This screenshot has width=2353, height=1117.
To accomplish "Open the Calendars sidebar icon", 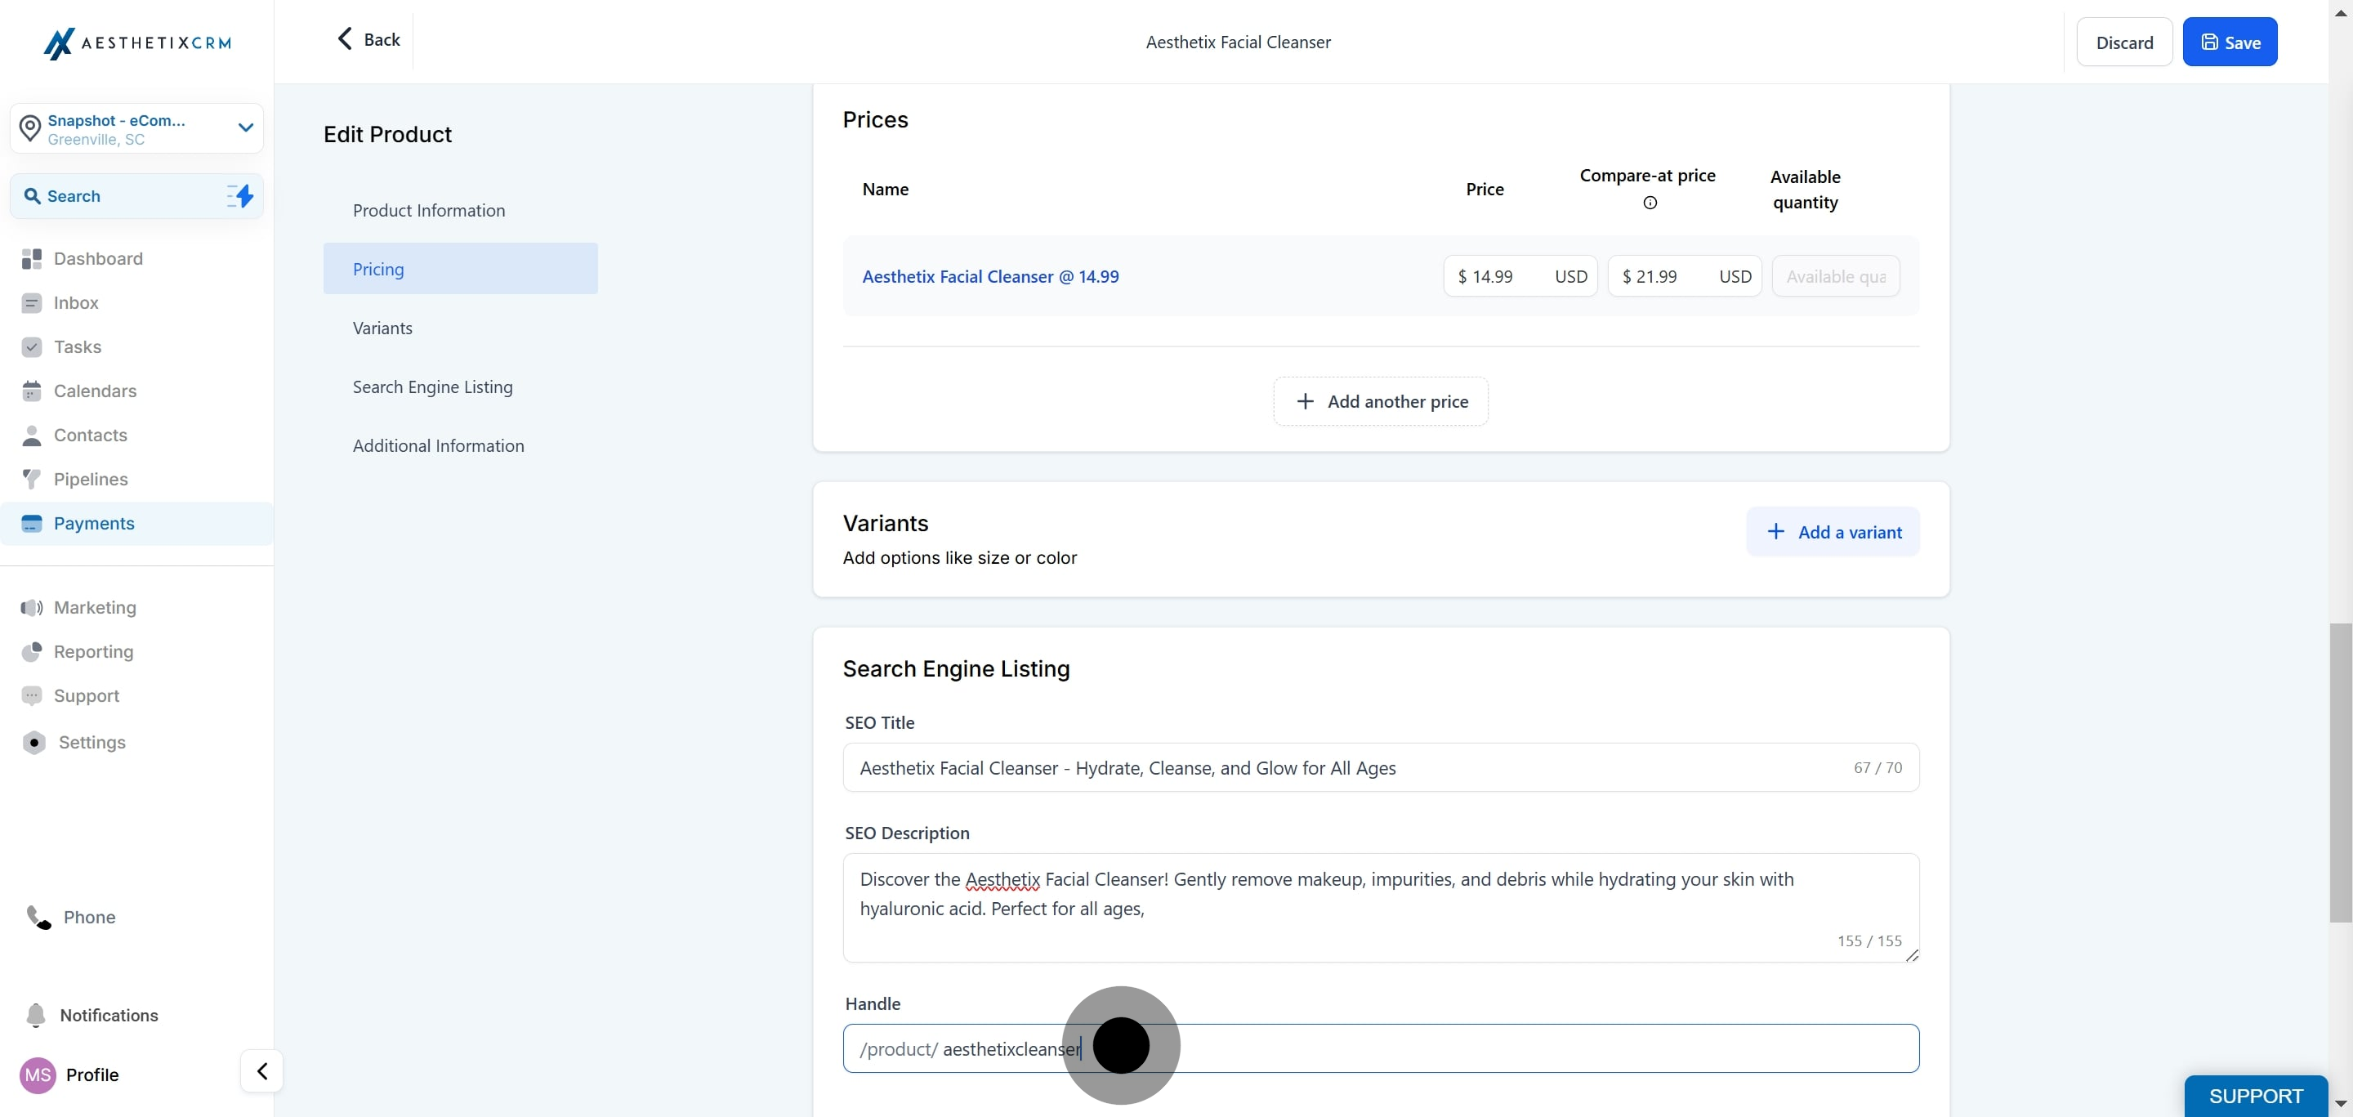I will click(32, 391).
